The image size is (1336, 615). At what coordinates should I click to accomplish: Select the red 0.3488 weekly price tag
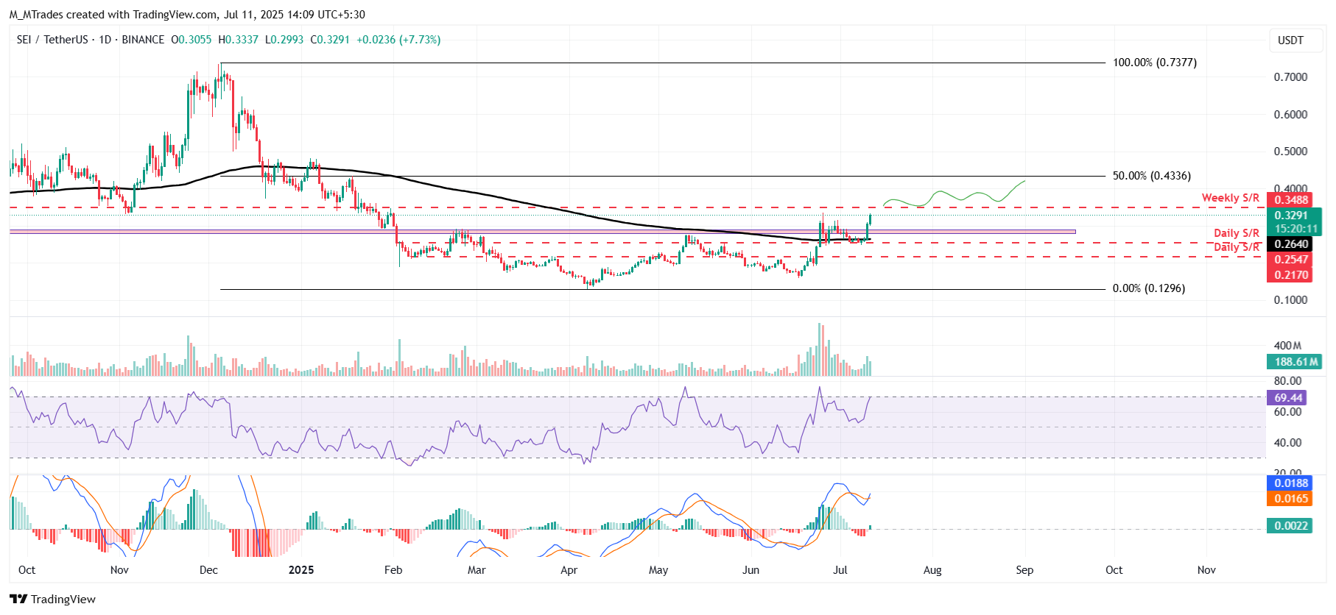(1291, 200)
